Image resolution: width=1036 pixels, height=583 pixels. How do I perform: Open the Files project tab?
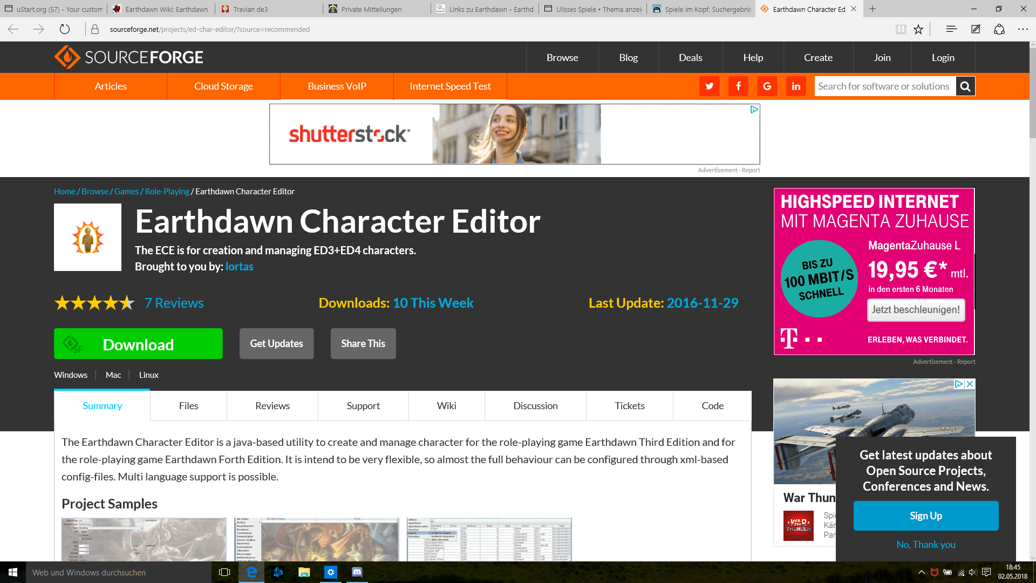coord(188,406)
